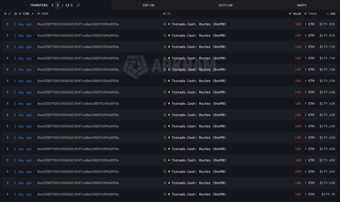Go to the previous transfers page

click(x=52, y=5)
